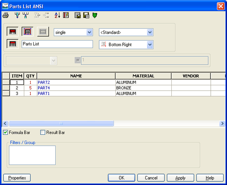The image size is (227, 185).
Task: Click the first floppy-disk export icon
Action: coord(78,15)
